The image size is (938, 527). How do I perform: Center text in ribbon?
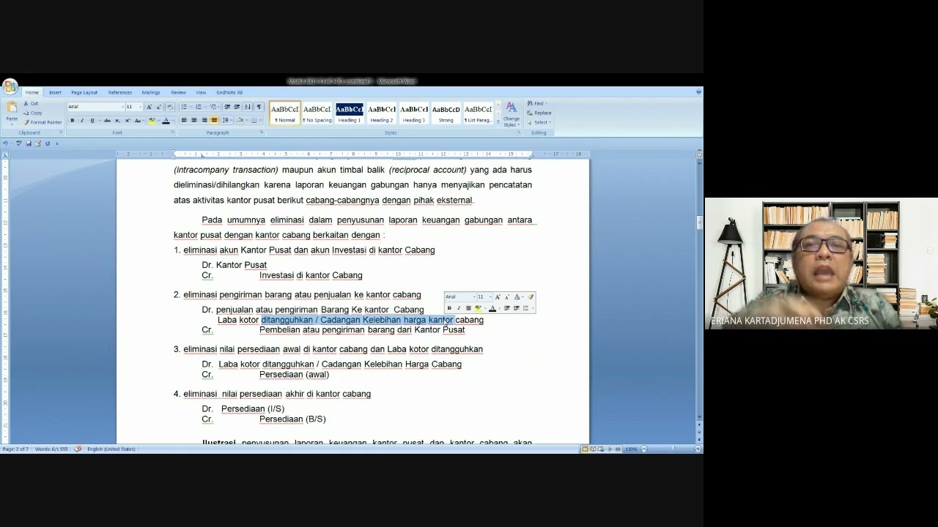(194, 120)
